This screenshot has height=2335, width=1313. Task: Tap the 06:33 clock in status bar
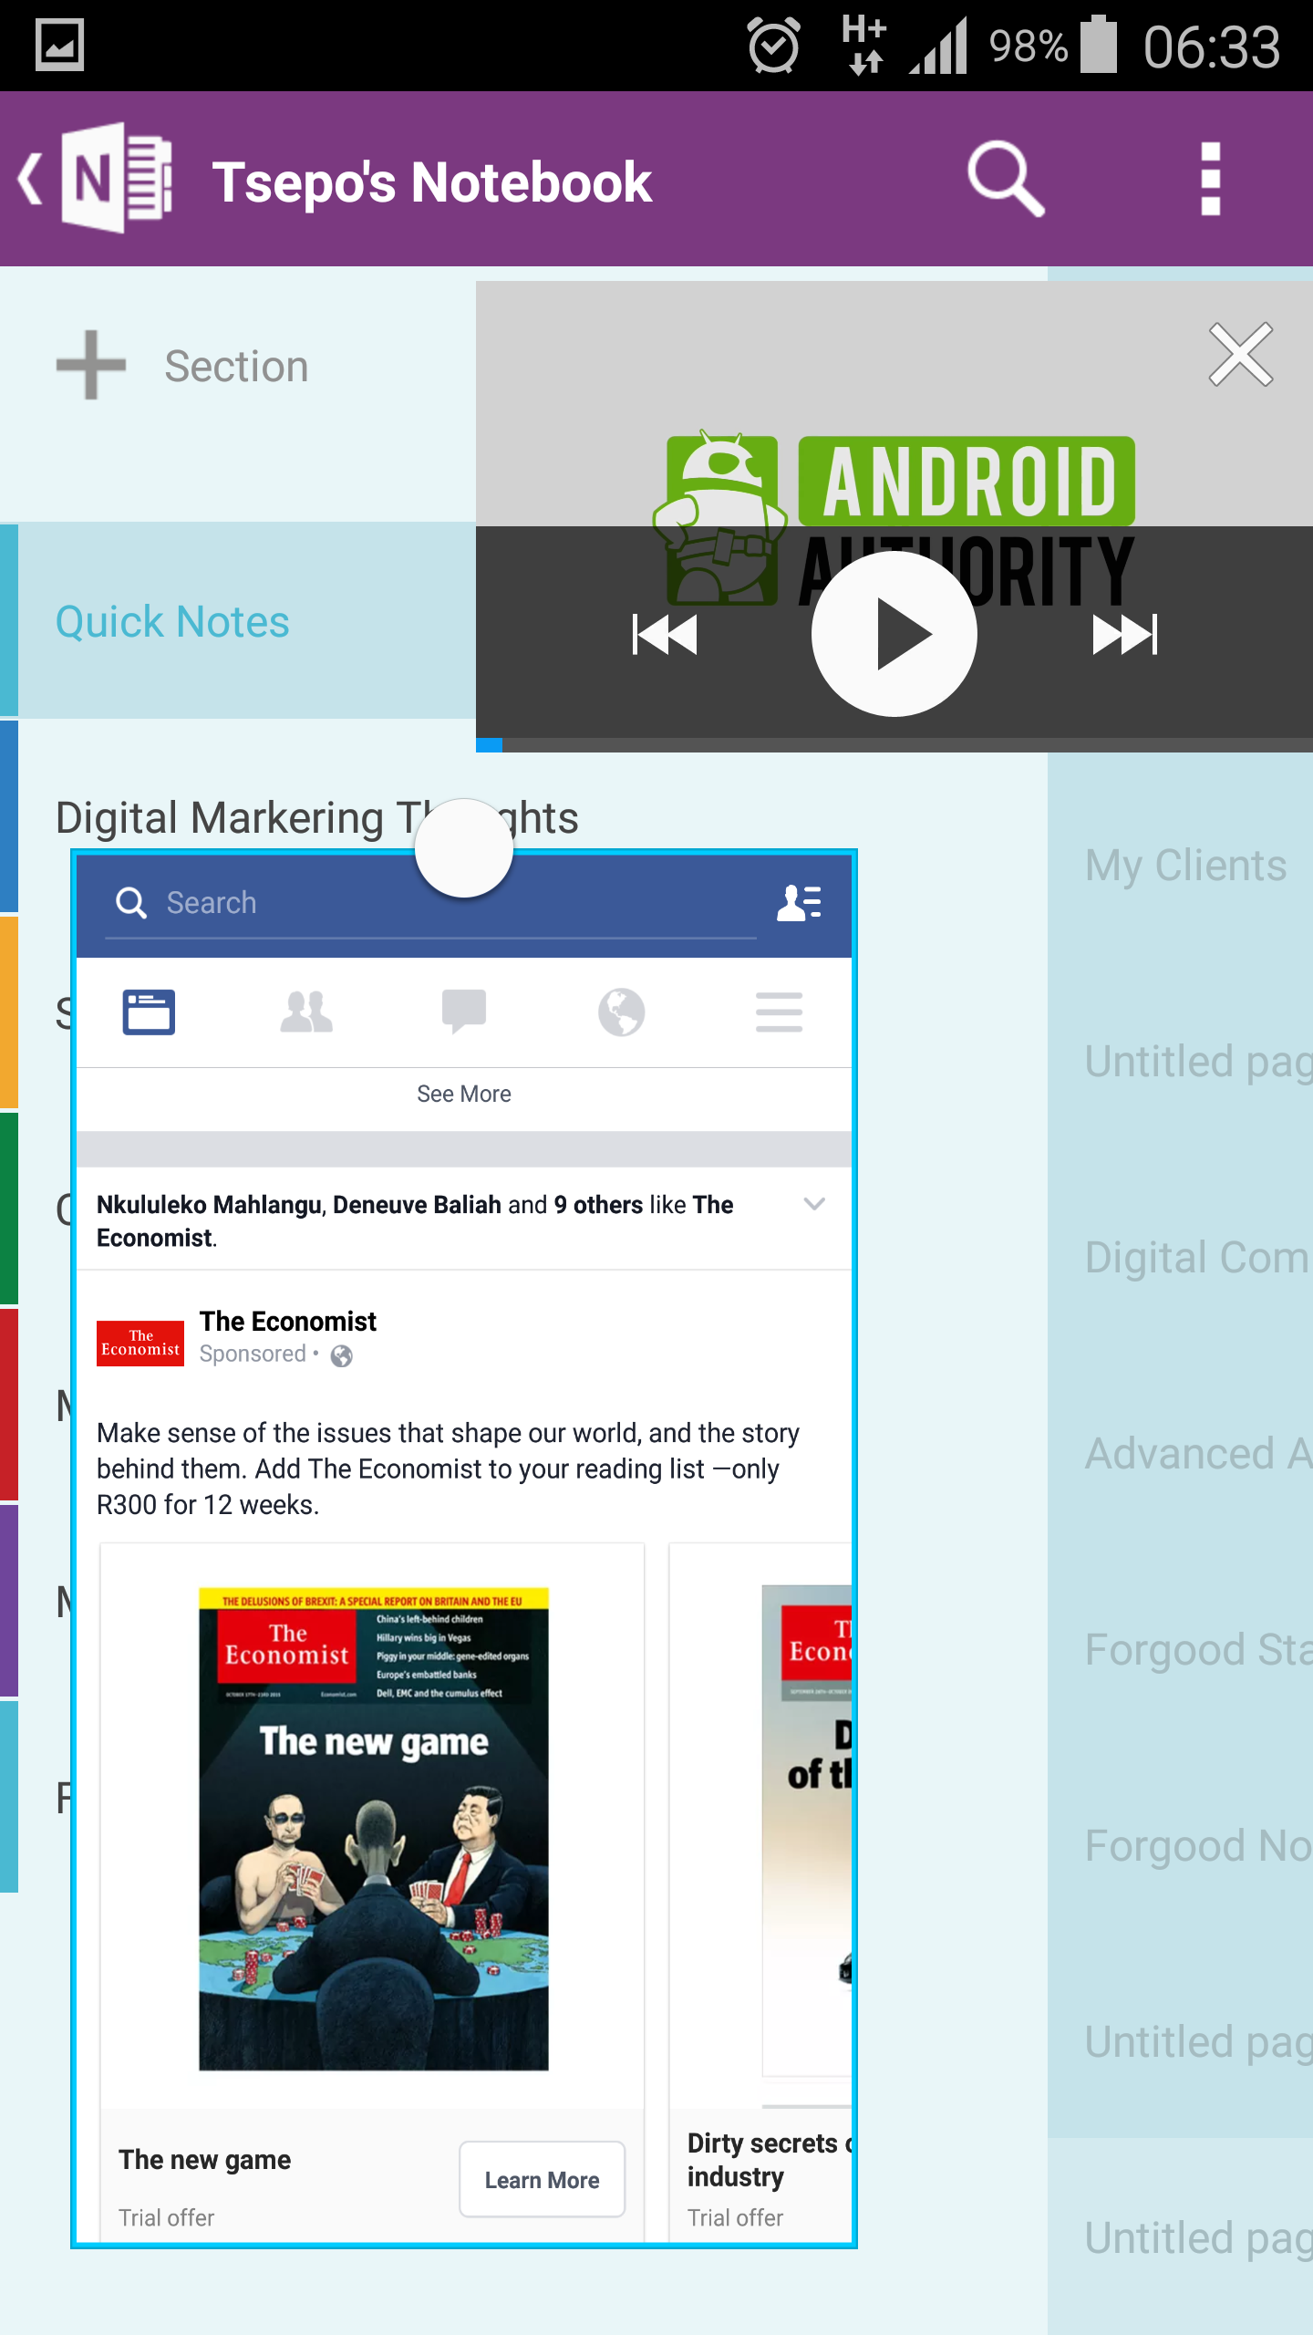point(1212,47)
